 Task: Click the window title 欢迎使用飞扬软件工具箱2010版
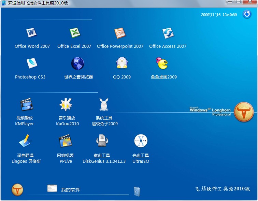[38, 3]
